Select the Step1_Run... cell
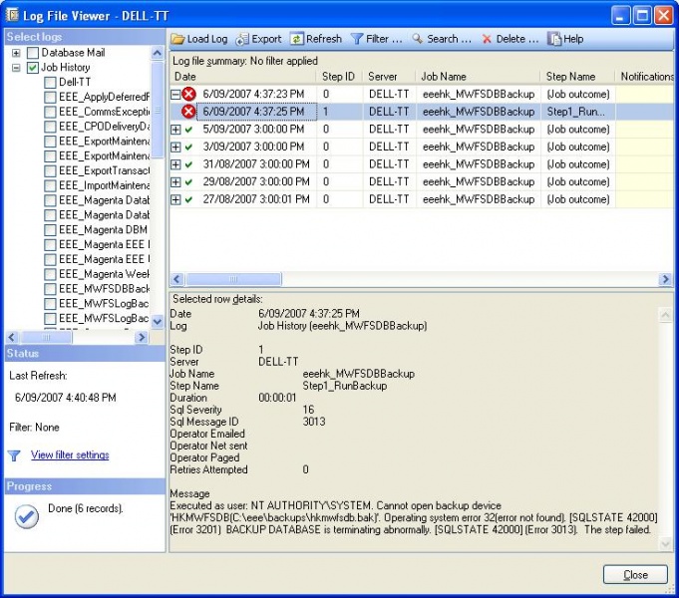This screenshot has width=679, height=598. pyautogui.click(x=577, y=112)
